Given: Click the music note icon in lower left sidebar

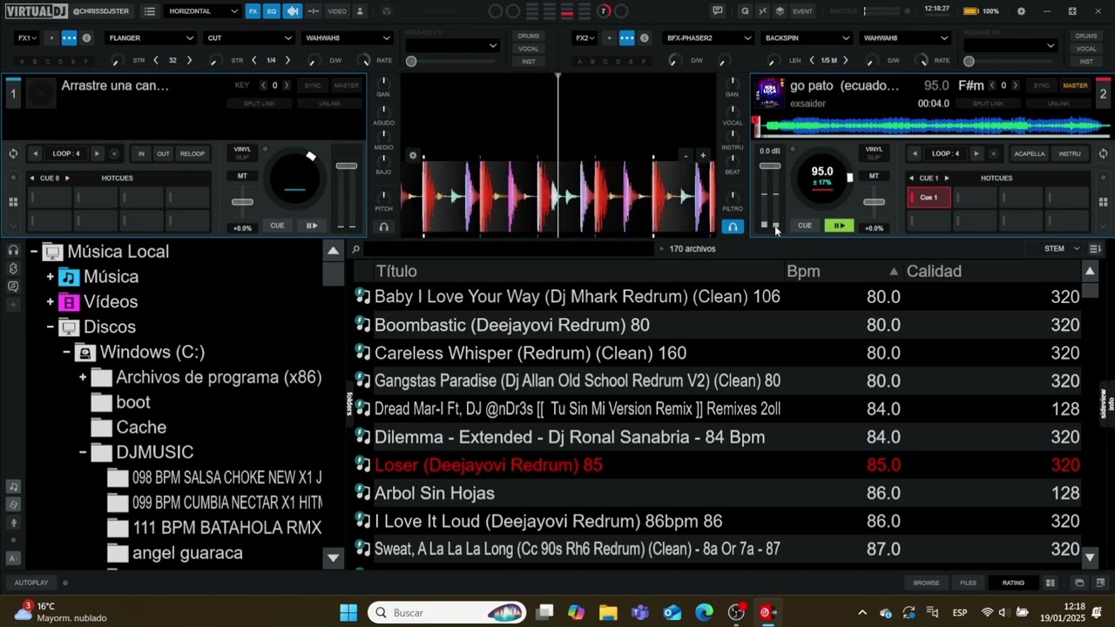Looking at the screenshot, I should coord(13,487).
